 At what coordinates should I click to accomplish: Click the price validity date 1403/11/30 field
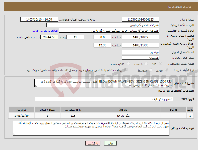pos(141,45)
